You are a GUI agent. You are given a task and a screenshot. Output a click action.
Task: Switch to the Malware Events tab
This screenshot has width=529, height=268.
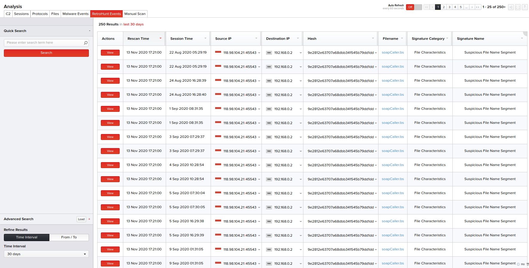tap(75, 14)
